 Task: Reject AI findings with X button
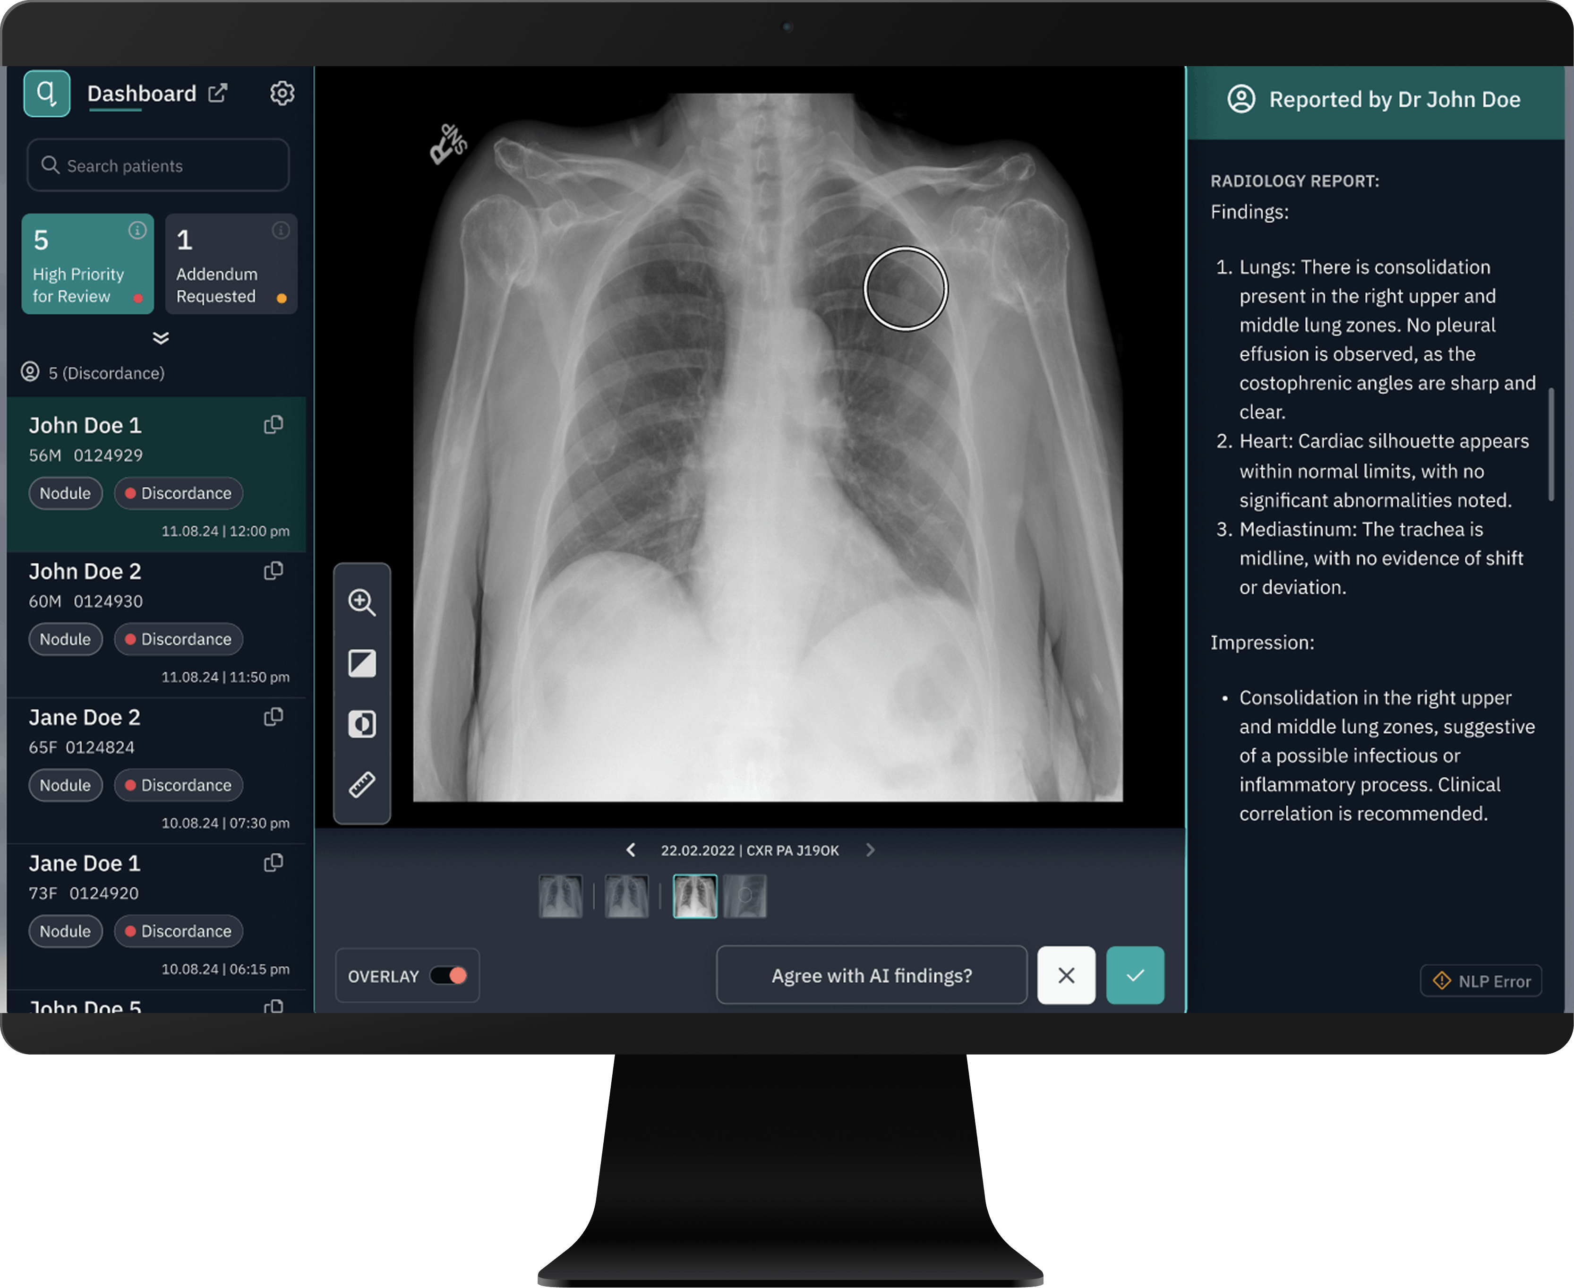[x=1066, y=975]
